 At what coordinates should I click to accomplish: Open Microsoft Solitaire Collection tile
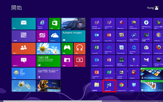[x=152, y=86]
